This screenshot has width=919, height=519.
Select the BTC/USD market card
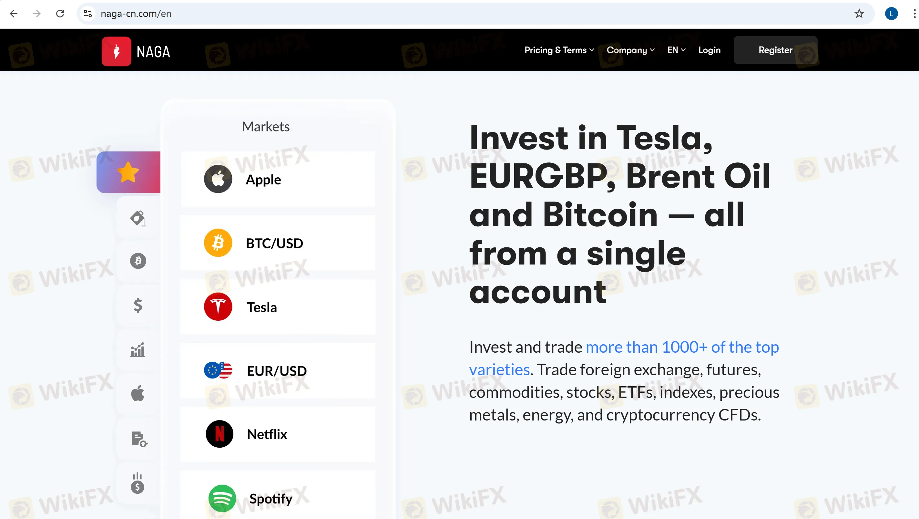278,243
